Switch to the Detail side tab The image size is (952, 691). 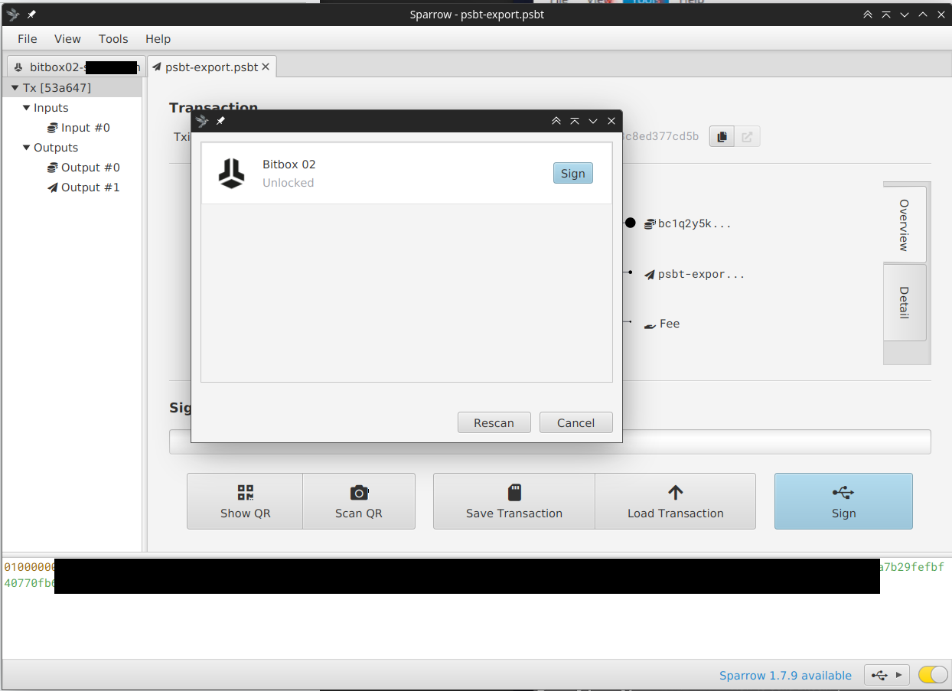(x=904, y=303)
